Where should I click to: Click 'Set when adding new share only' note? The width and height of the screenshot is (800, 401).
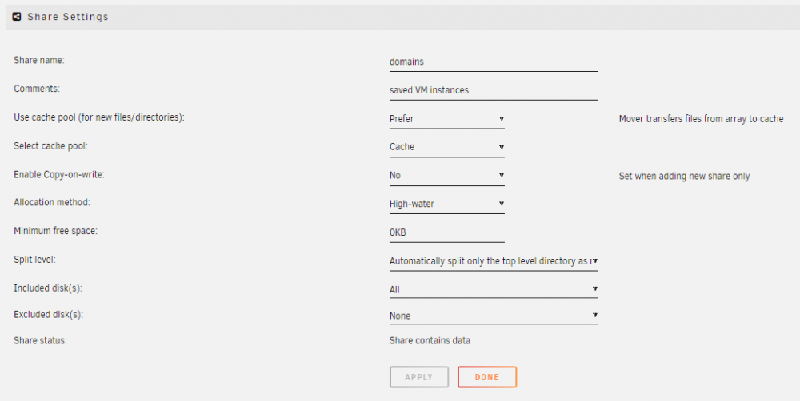coord(684,177)
